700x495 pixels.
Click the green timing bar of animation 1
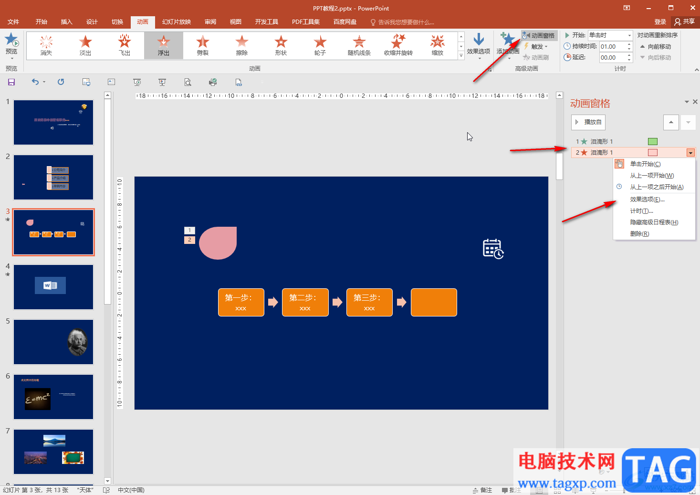click(653, 141)
